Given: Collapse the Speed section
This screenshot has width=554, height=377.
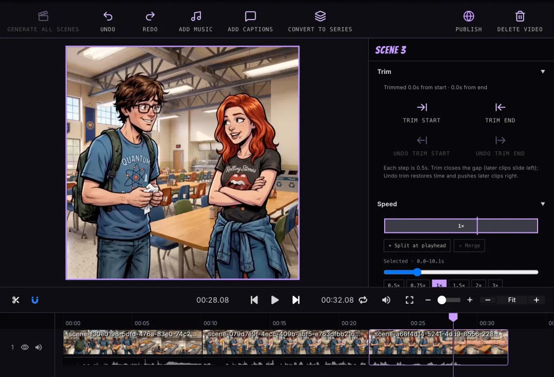Looking at the screenshot, I should coord(543,204).
